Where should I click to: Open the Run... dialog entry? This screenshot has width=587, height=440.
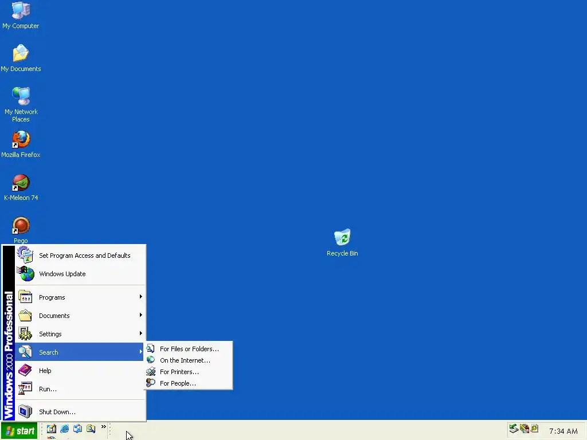pyautogui.click(x=80, y=389)
